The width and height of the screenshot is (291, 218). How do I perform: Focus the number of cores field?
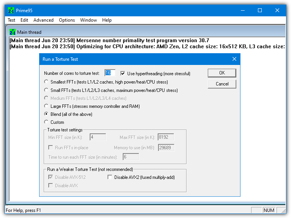tap(110, 73)
